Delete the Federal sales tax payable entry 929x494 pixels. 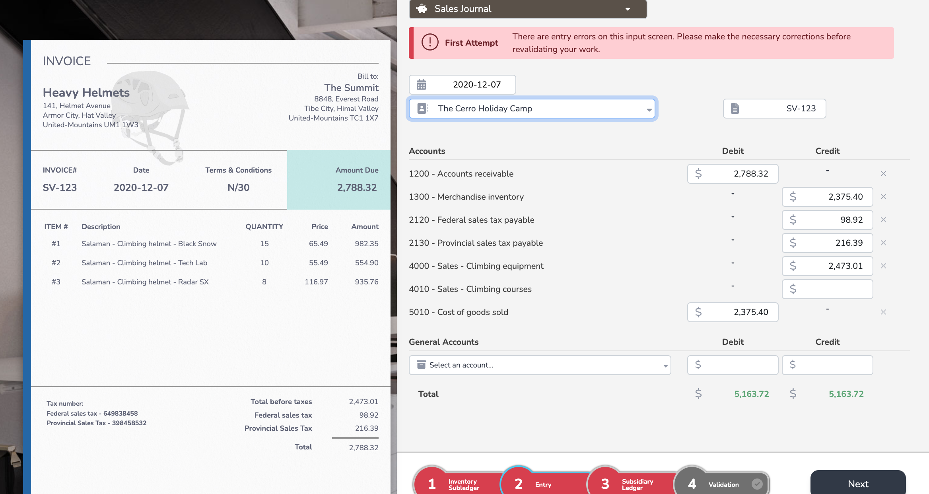[883, 220]
